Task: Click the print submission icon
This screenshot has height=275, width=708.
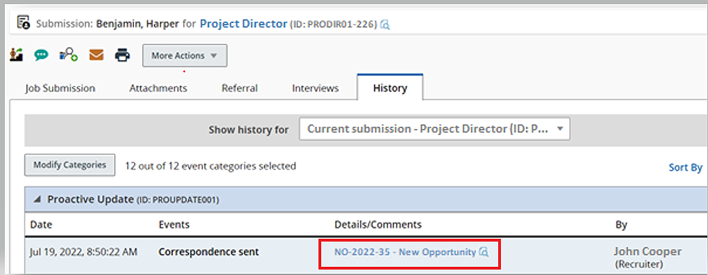Action: [122, 55]
